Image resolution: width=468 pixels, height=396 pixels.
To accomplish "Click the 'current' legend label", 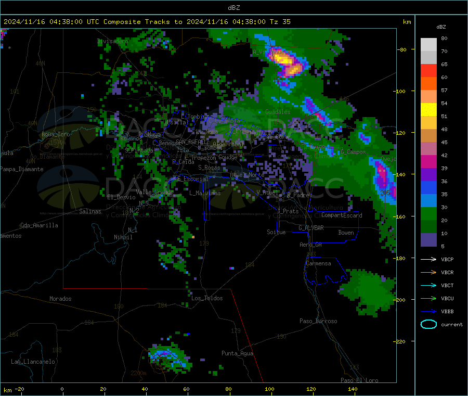I will click(452, 324).
